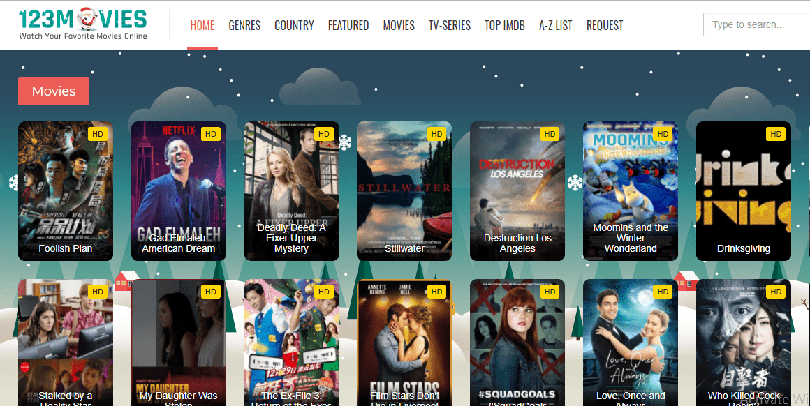
Task: Click the 'Drinksgiving' title text
Action: pyautogui.click(x=744, y=248)
